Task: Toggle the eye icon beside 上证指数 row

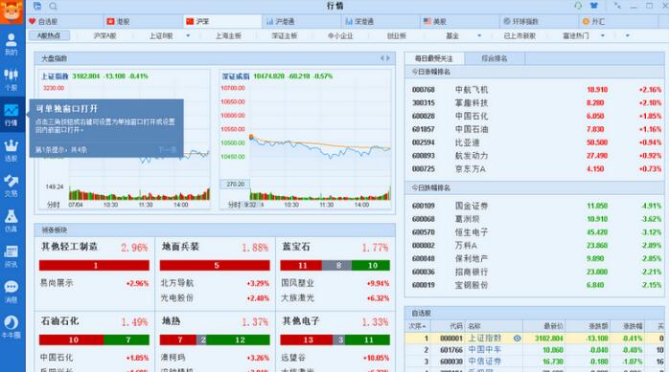Action: click(518, 339)
